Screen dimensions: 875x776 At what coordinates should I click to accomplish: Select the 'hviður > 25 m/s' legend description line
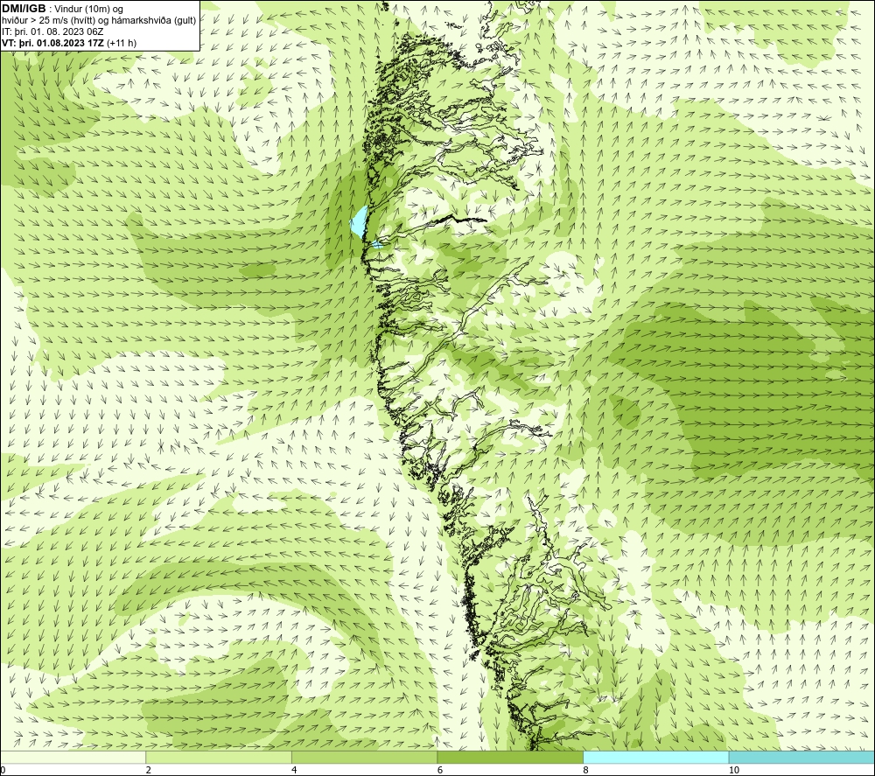click(99, 20)
